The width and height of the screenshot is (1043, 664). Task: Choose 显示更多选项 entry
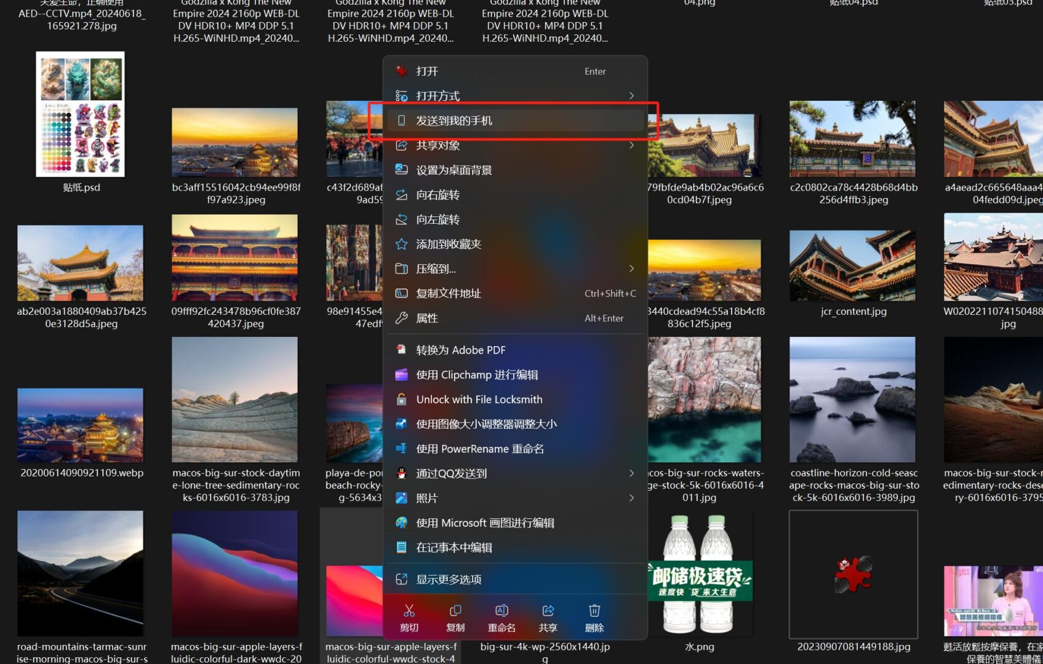[x=516, y=579]
